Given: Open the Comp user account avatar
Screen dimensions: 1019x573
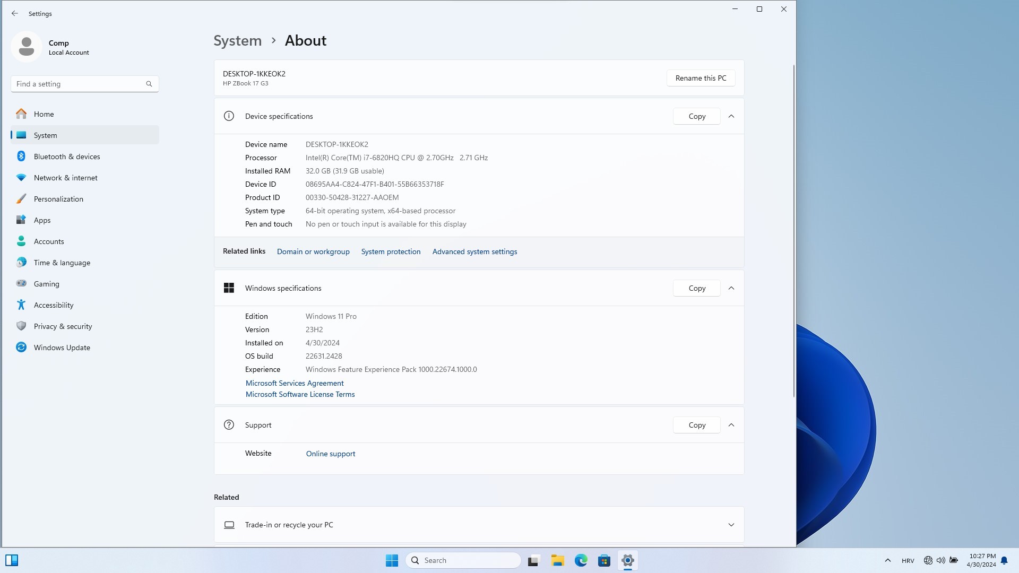Looking at the screenshot, I should [27, 47].
